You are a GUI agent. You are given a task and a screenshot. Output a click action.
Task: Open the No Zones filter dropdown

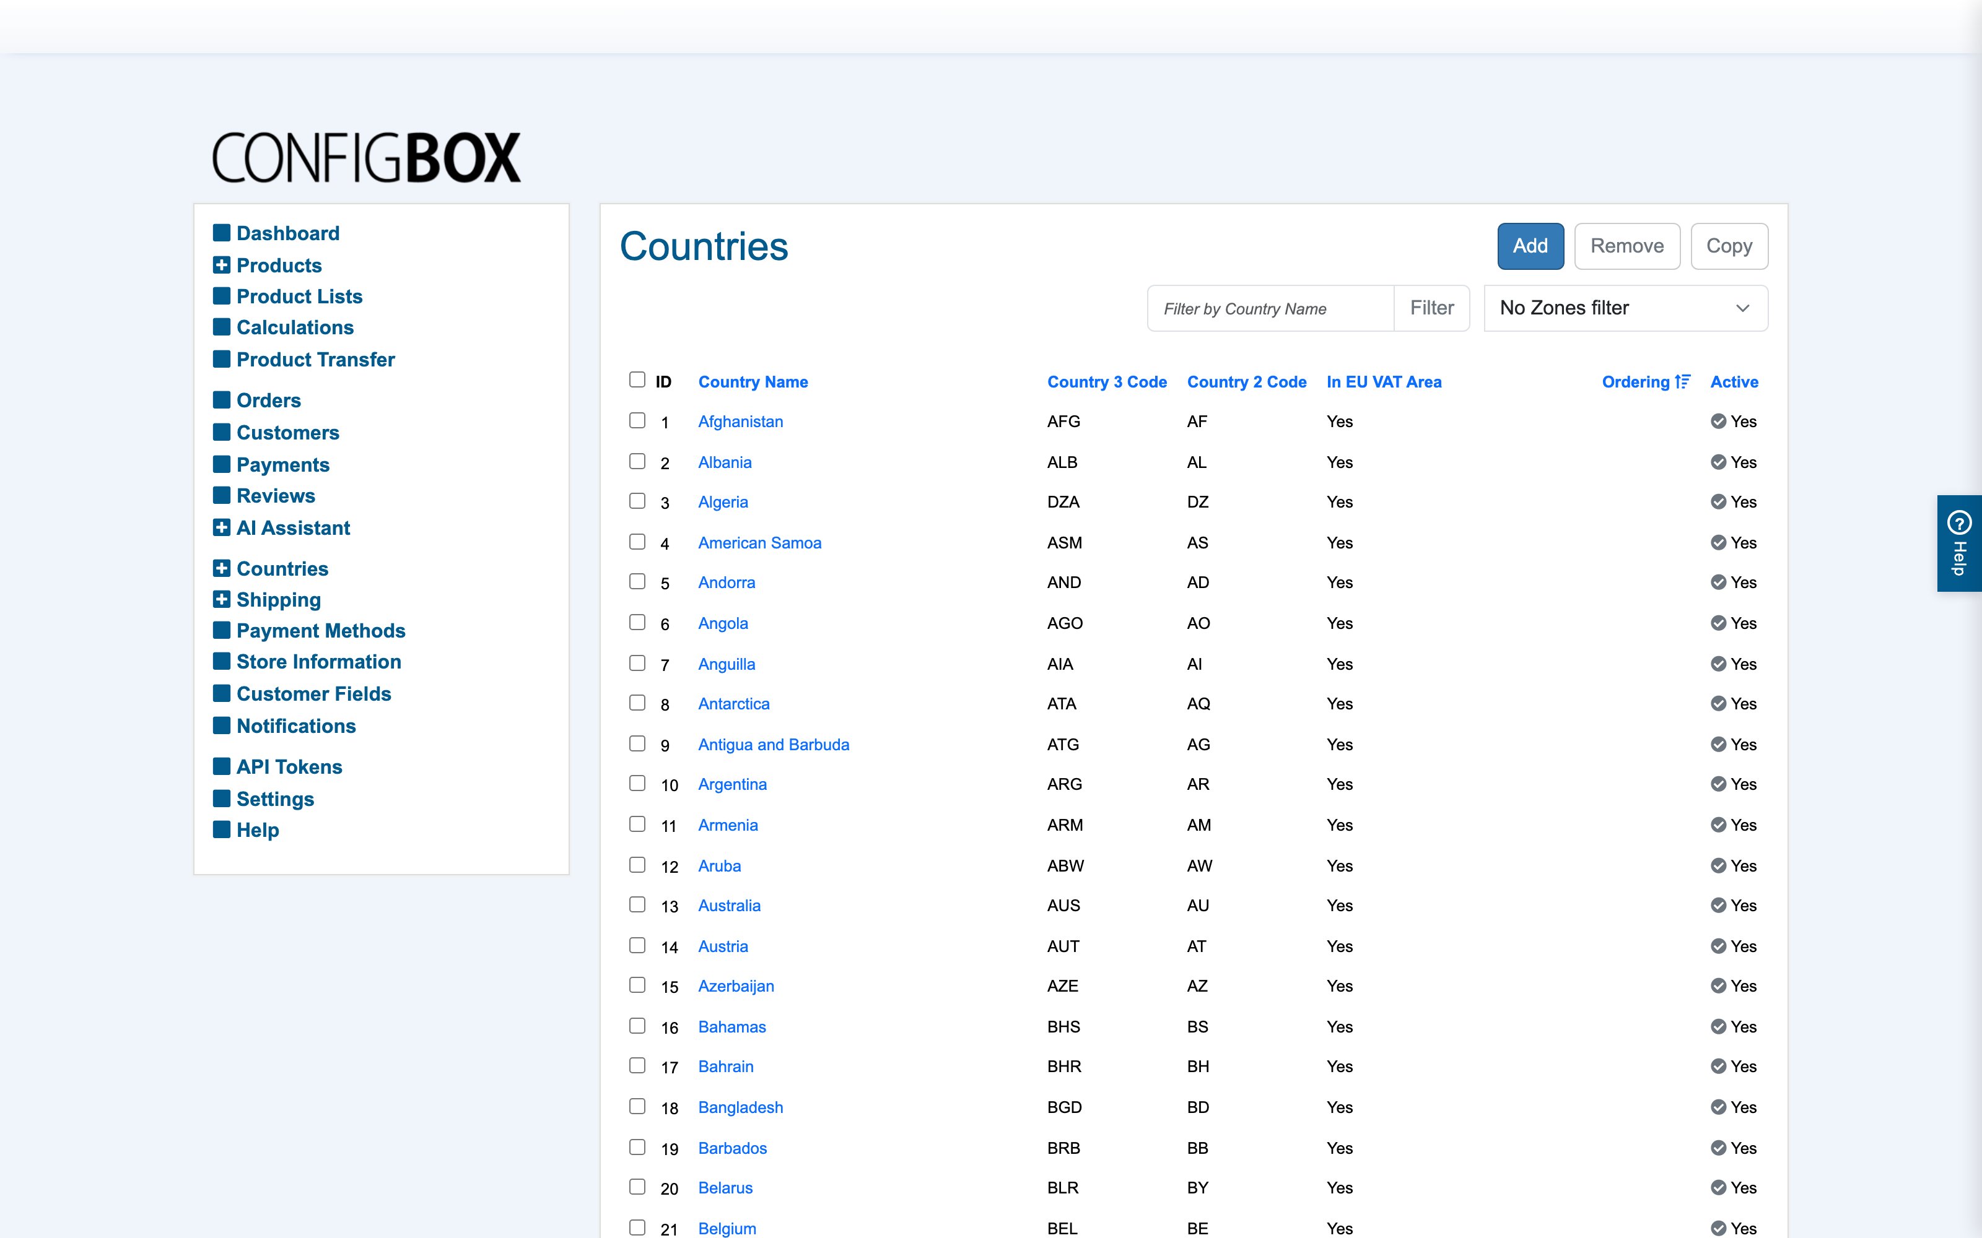[1626, 308]
